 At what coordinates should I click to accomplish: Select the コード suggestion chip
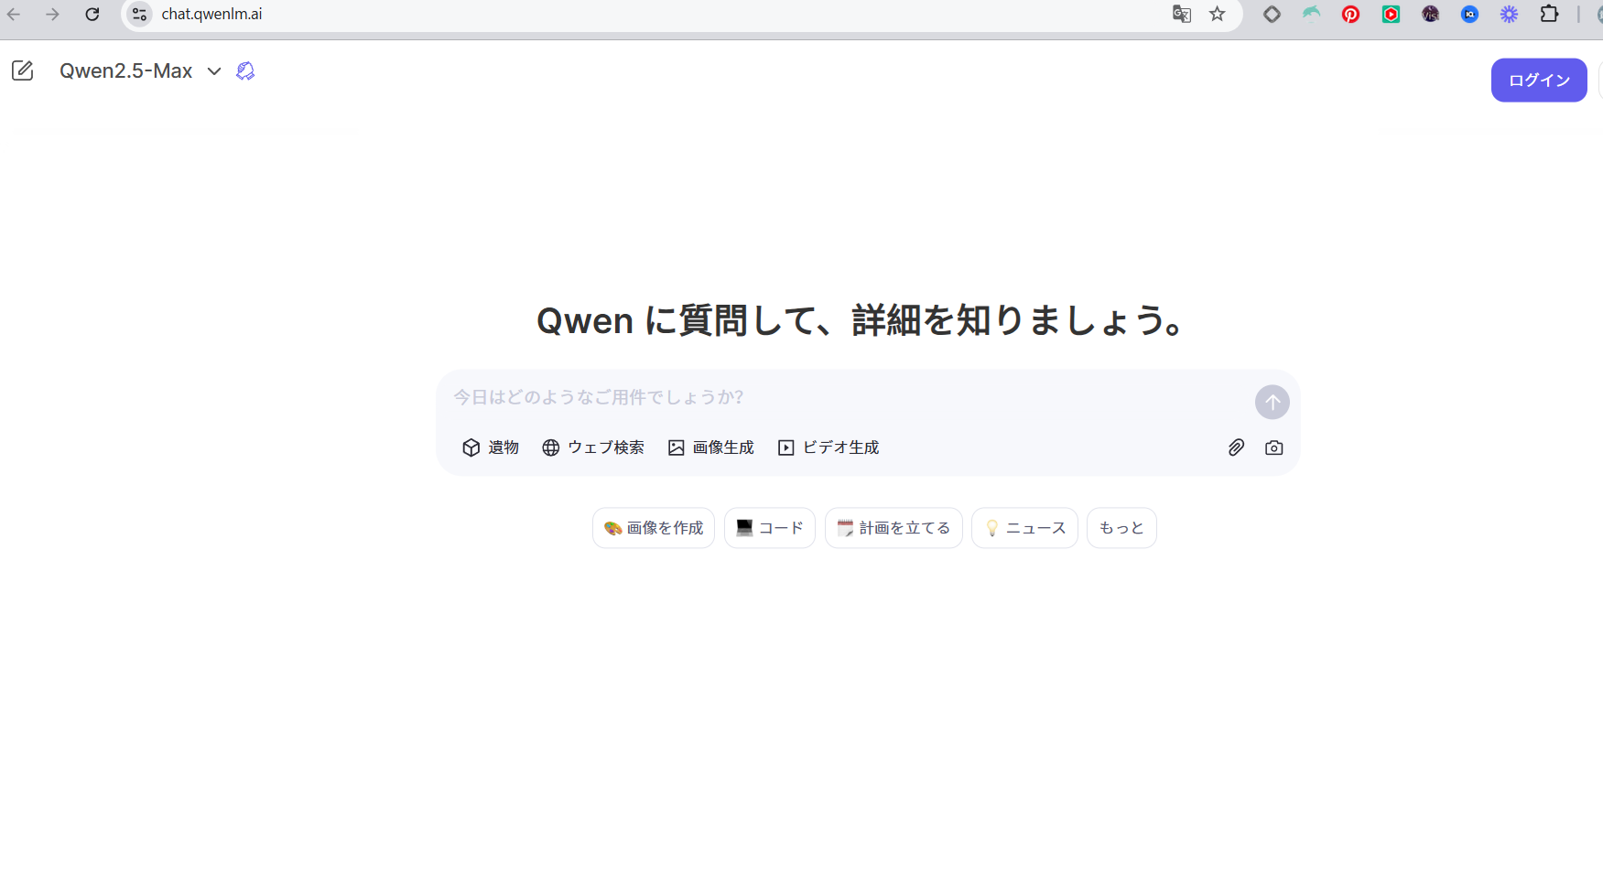pos(770,528)
